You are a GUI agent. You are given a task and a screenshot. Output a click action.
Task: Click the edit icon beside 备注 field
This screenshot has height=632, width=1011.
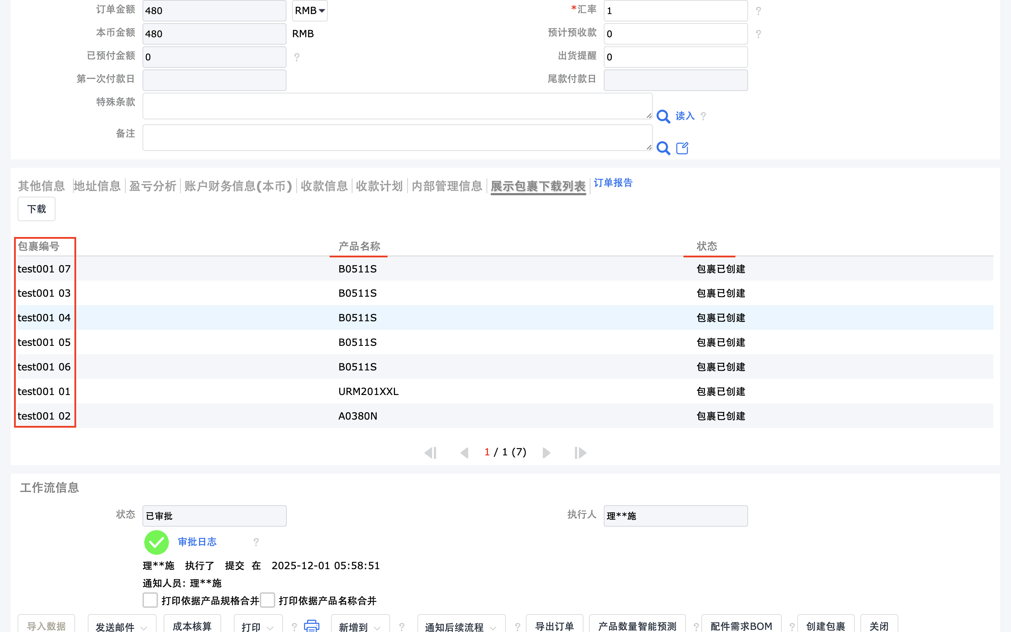(x=682, y=148)
